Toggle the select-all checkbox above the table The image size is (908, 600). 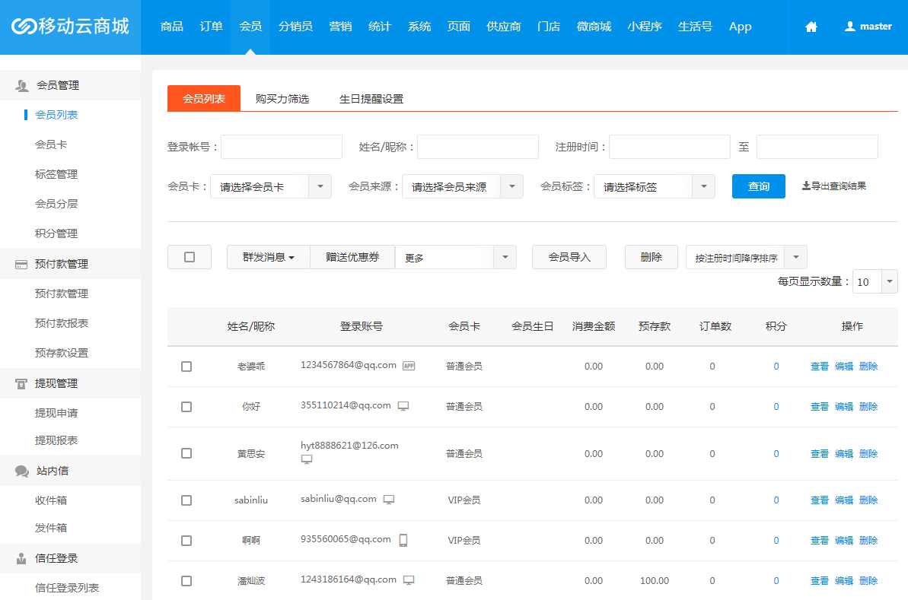[x=190, y=257]
